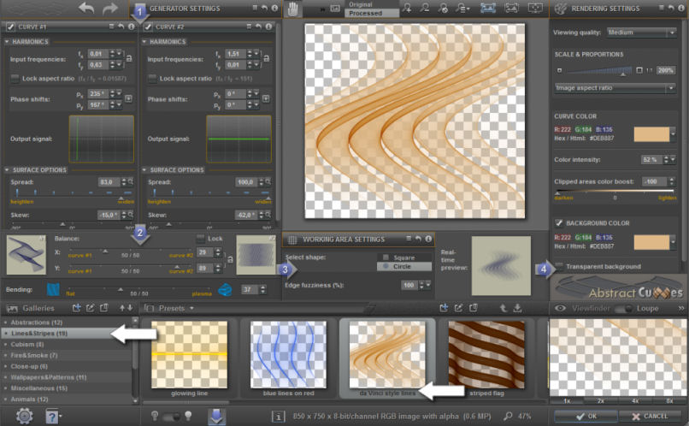
Task: Click the redo arrow in top toolbar
Action: [x=109, y=9]
